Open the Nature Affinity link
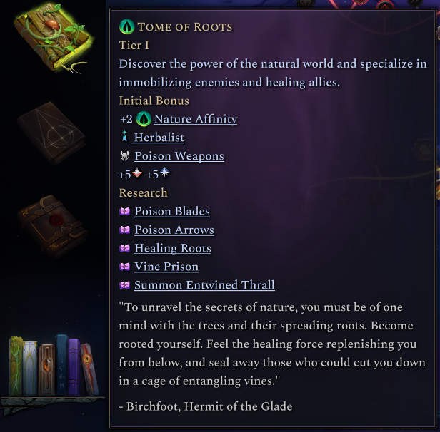The width and height of the screenshot is (440, 432). (x=195, y=119)
